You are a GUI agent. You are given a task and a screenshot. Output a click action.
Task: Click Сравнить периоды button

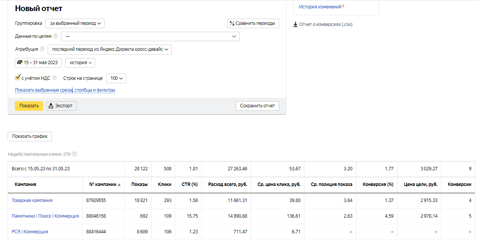[253, 23]
